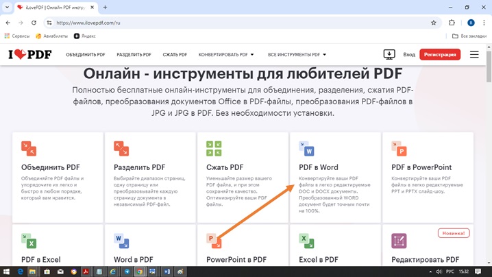Image resolution: width=492 pixels, height=277 pixels.
Task: Click the iLovePDF logo
Action: (31, 54)
